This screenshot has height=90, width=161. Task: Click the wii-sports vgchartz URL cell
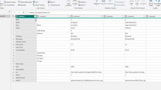tap(87, 72)
